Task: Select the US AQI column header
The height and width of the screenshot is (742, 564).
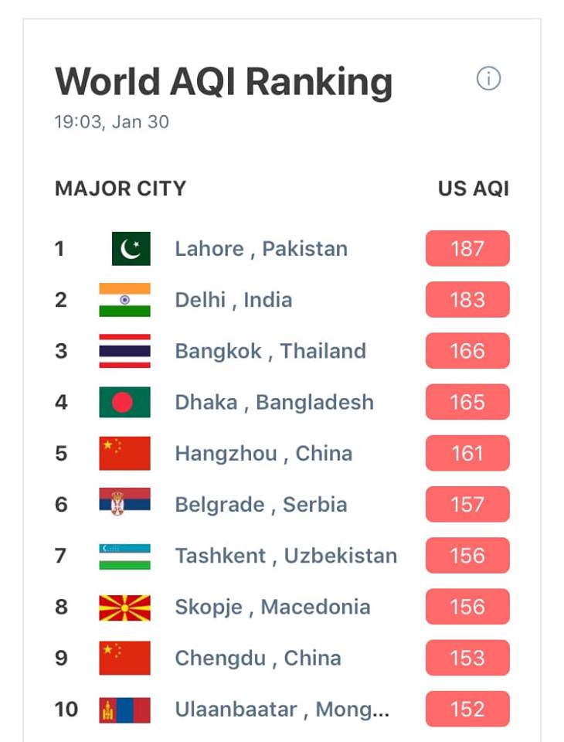Action: click(x=474, y=189)
